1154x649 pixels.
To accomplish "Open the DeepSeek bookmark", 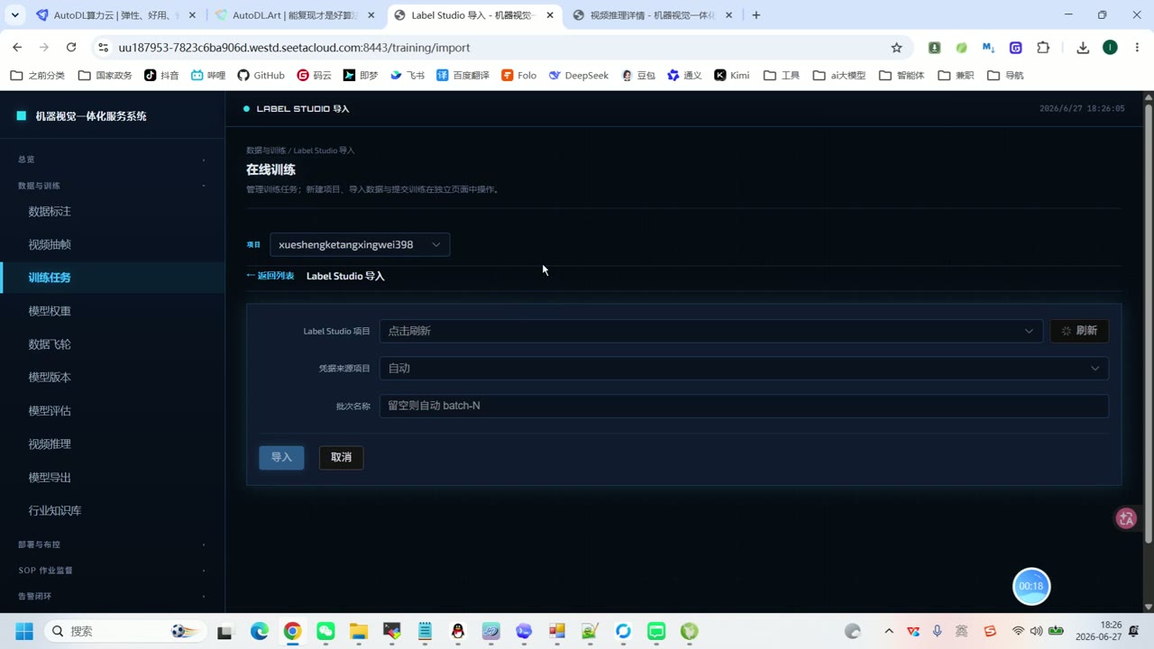I will (578, 76).
